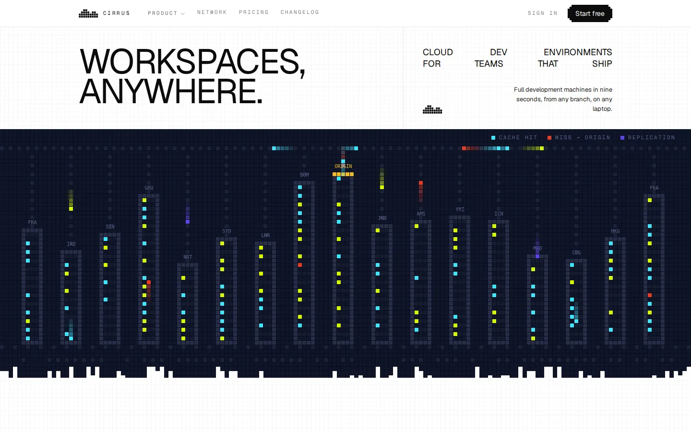The height and width of the screenshot is (432, 691).
Task: Select the CDG tower label
Action: [x=576, y=253]
